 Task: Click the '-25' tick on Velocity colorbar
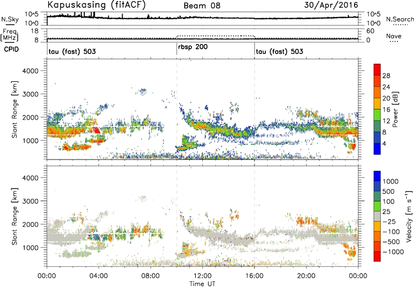tap(389, 222)
